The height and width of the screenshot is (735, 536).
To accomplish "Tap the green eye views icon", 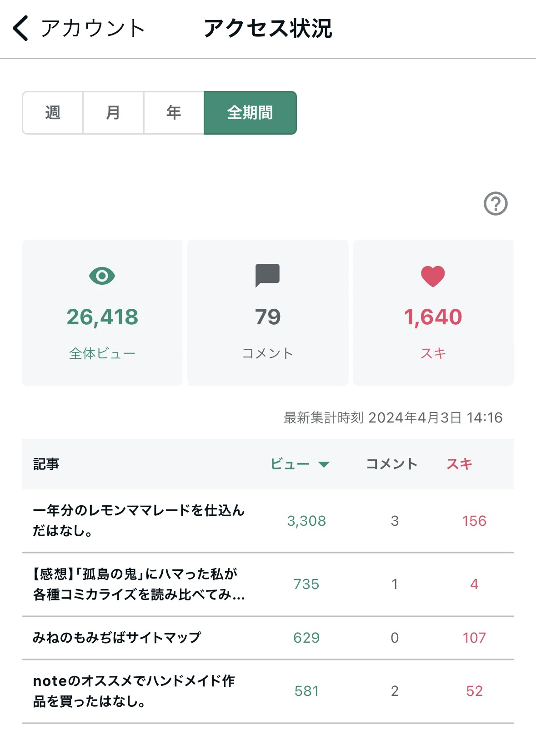I will tap(102, 276).
